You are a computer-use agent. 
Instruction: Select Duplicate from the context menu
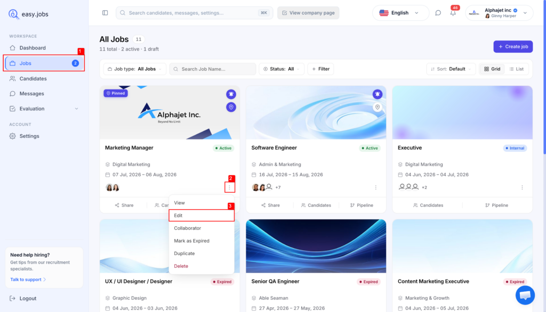(x=202, y=253)
